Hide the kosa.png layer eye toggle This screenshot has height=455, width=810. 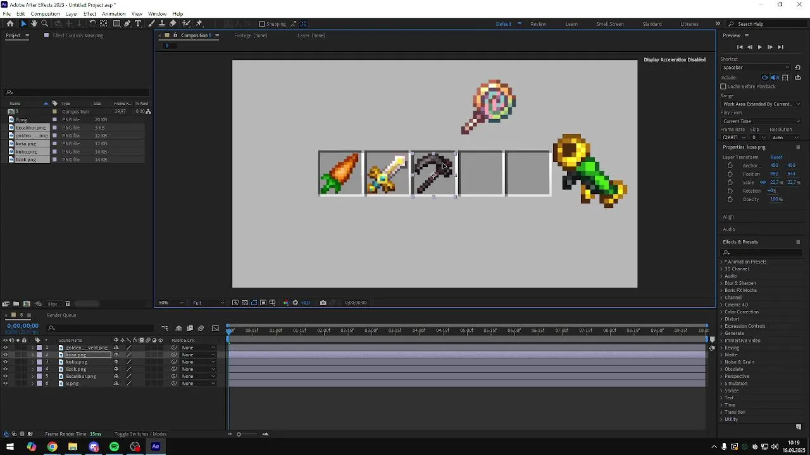click(5, 355)
